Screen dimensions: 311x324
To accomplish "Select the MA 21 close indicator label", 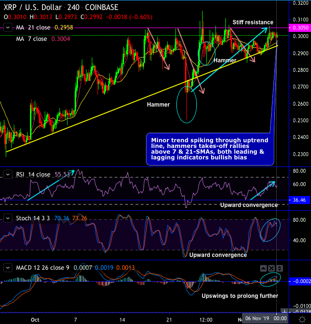I will 33,28.
